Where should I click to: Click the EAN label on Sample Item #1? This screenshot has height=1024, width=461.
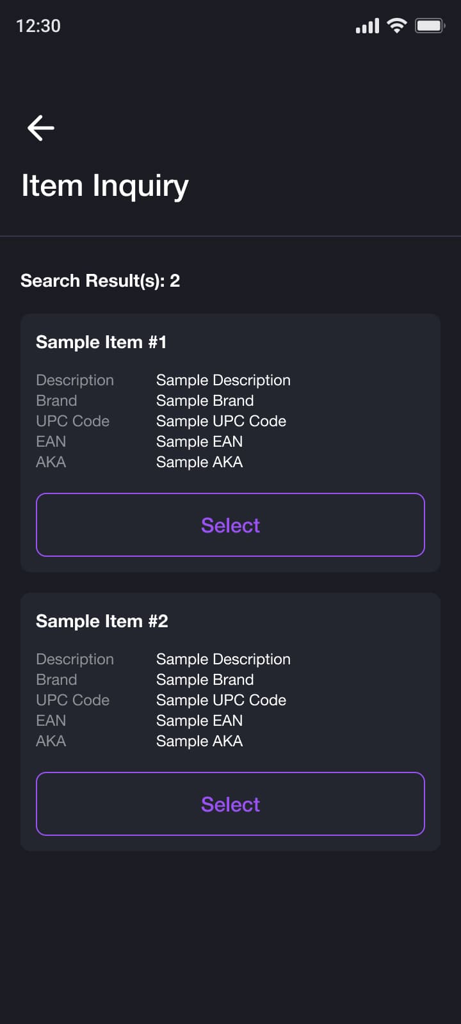click(x=51, y=442)
